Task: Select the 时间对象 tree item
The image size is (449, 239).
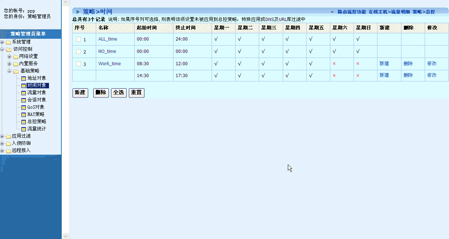Action: [37, 85]
